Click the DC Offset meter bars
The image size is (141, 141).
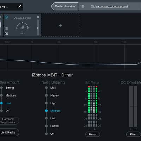pyautogui.click(x=133, y=106)
